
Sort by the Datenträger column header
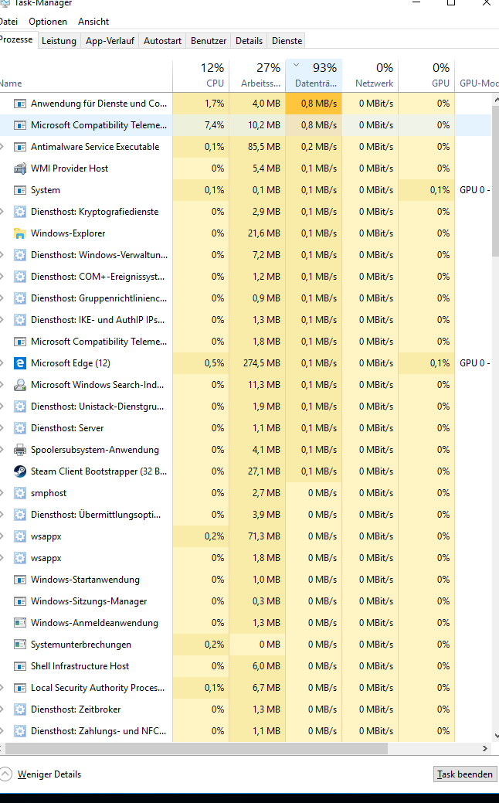[x=314, y=75]
